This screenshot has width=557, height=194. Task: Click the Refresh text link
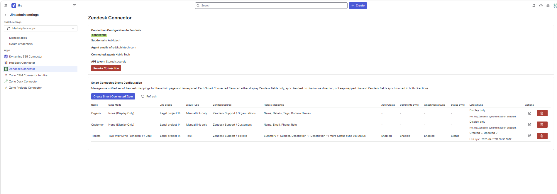click(x=151, y=97)
